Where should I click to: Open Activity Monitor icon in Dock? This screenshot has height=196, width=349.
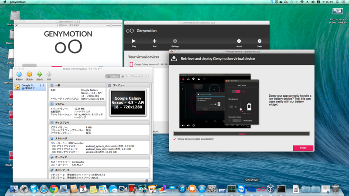232,189
